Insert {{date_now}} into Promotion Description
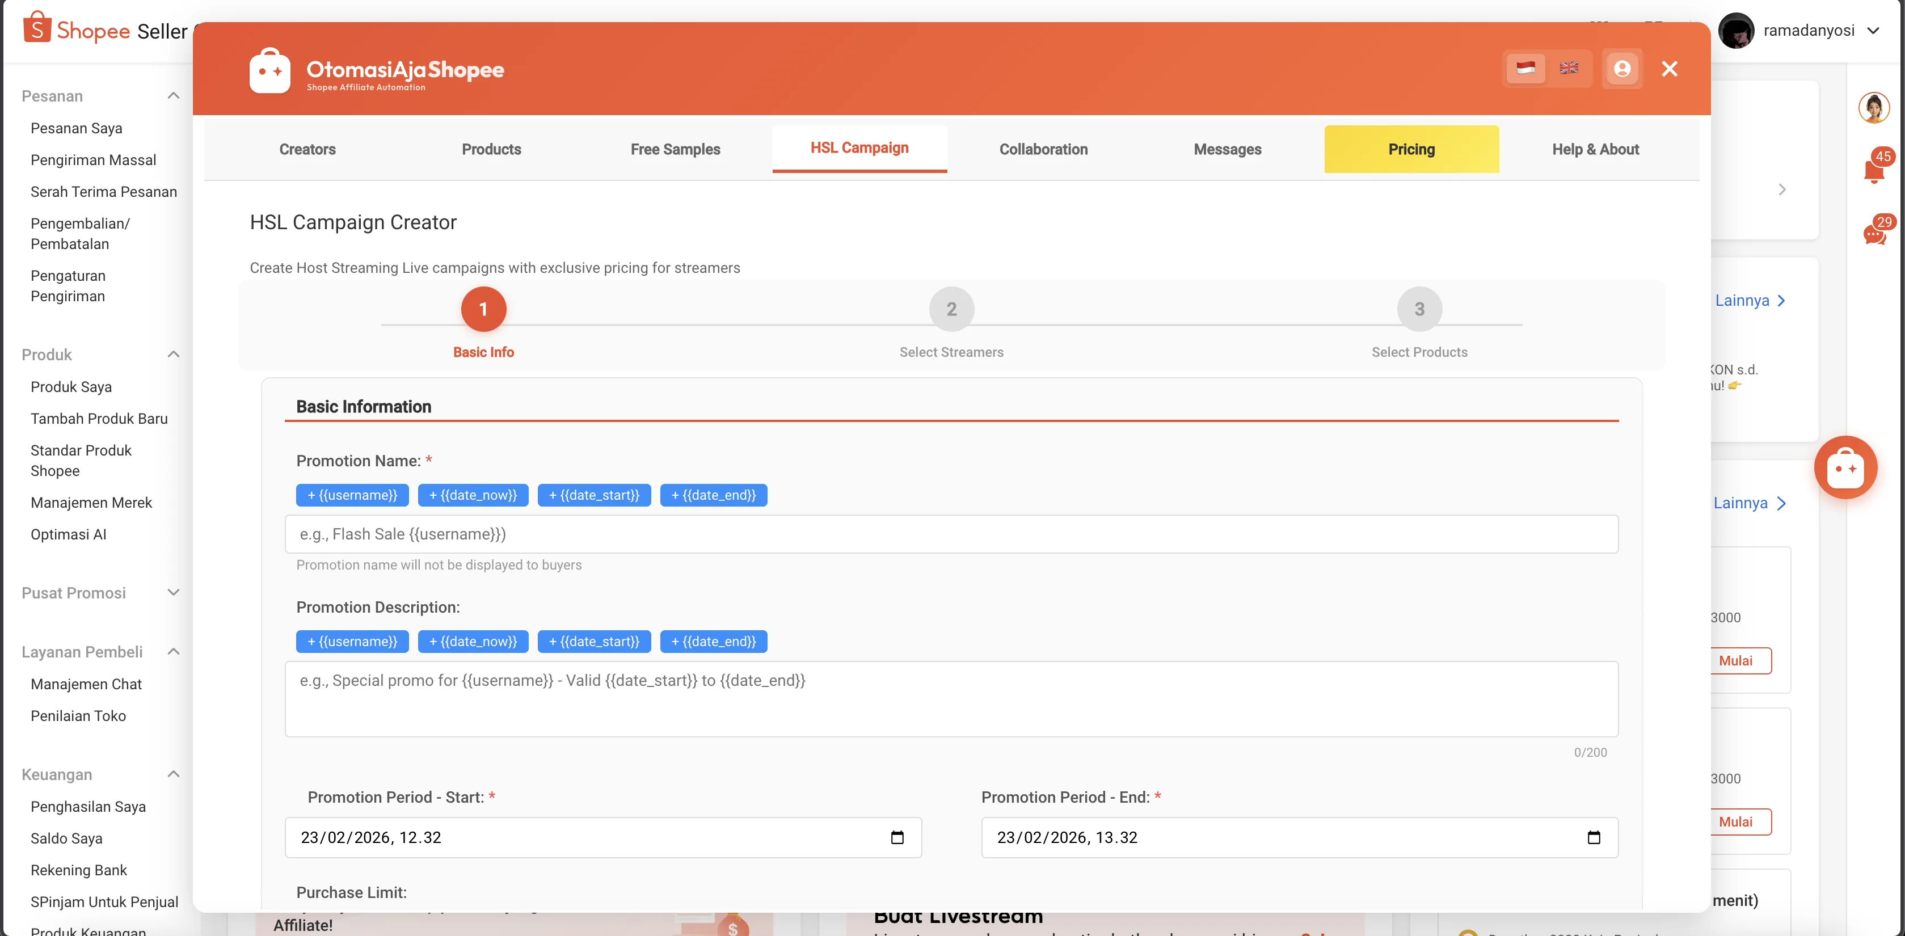The height and width of the screenshot is (936, 1905). 473,642
